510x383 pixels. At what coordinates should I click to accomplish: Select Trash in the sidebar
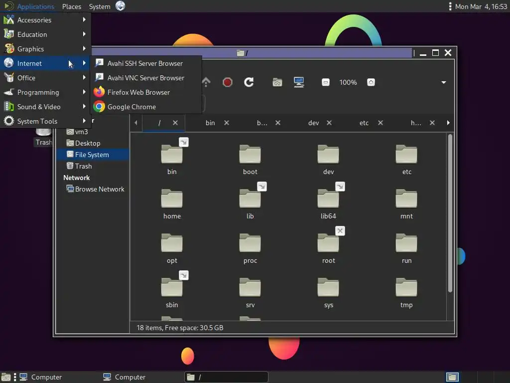coord(83,166)
